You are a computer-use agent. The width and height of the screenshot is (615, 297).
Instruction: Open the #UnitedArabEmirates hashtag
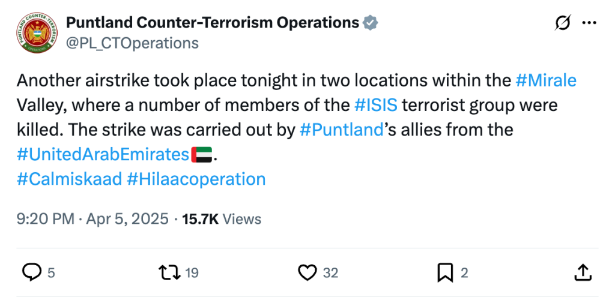[103, 154]
